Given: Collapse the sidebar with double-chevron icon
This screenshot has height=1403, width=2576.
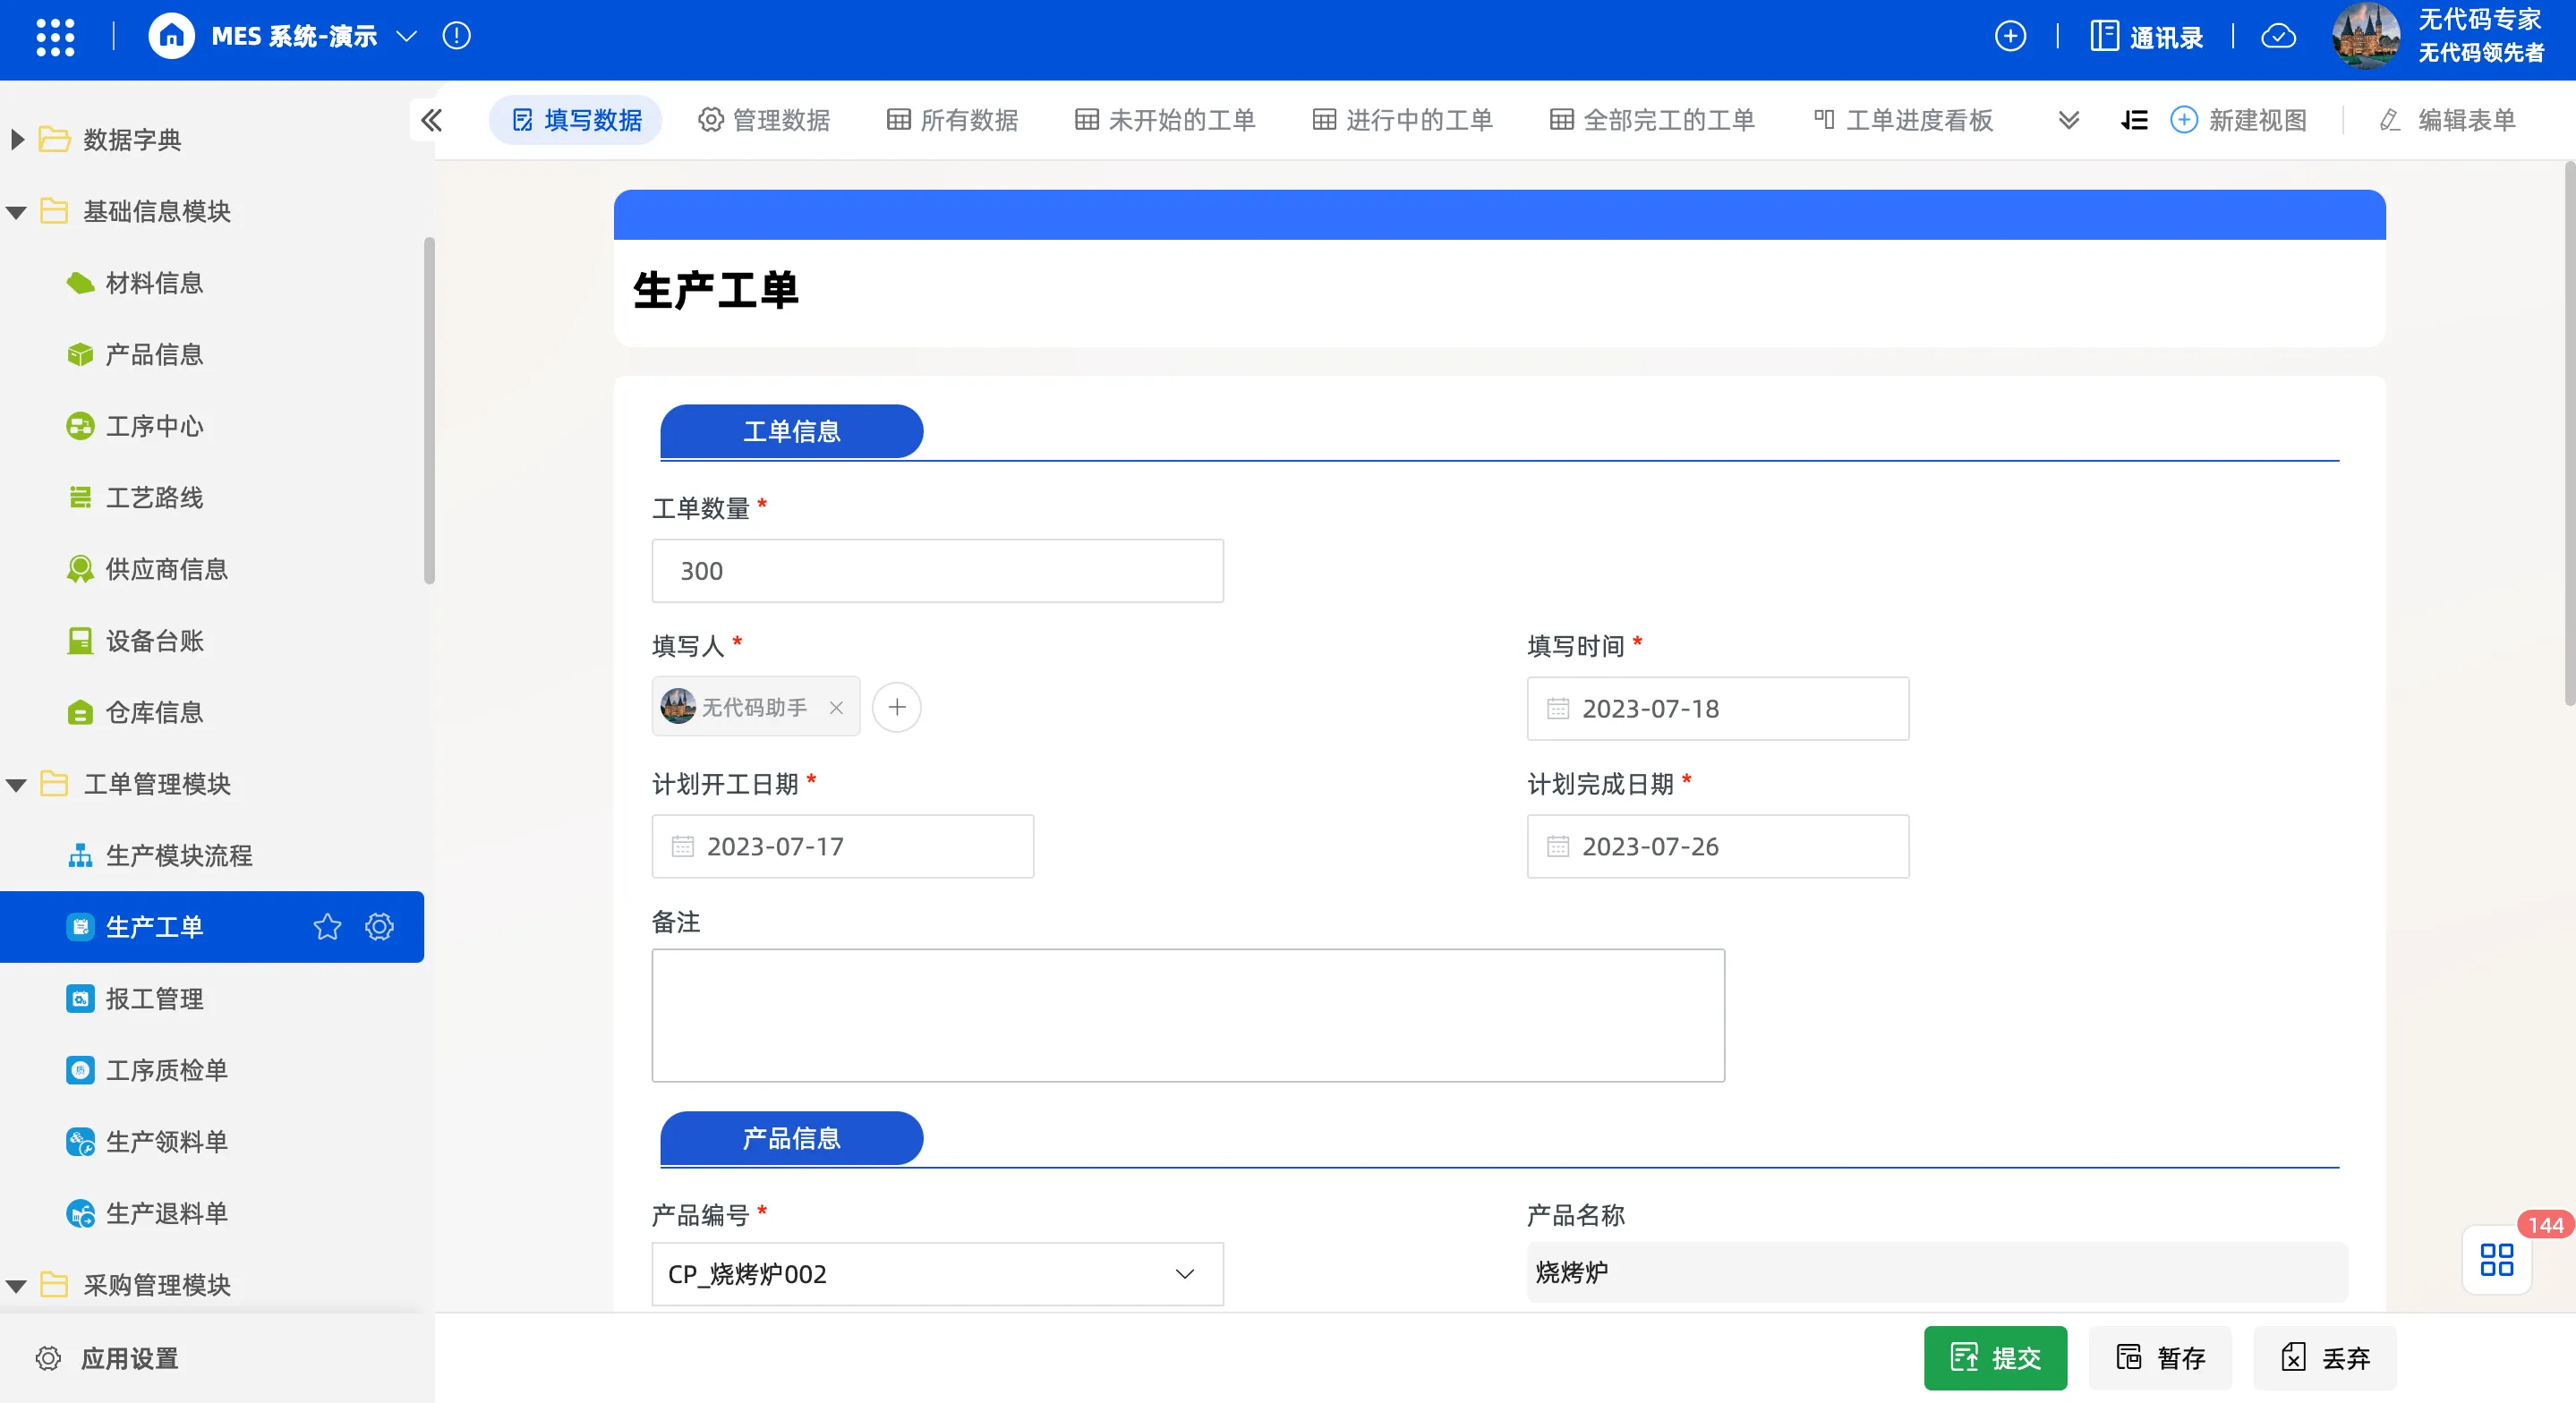Looking at the screenshot, I should [x=431, y=120].
